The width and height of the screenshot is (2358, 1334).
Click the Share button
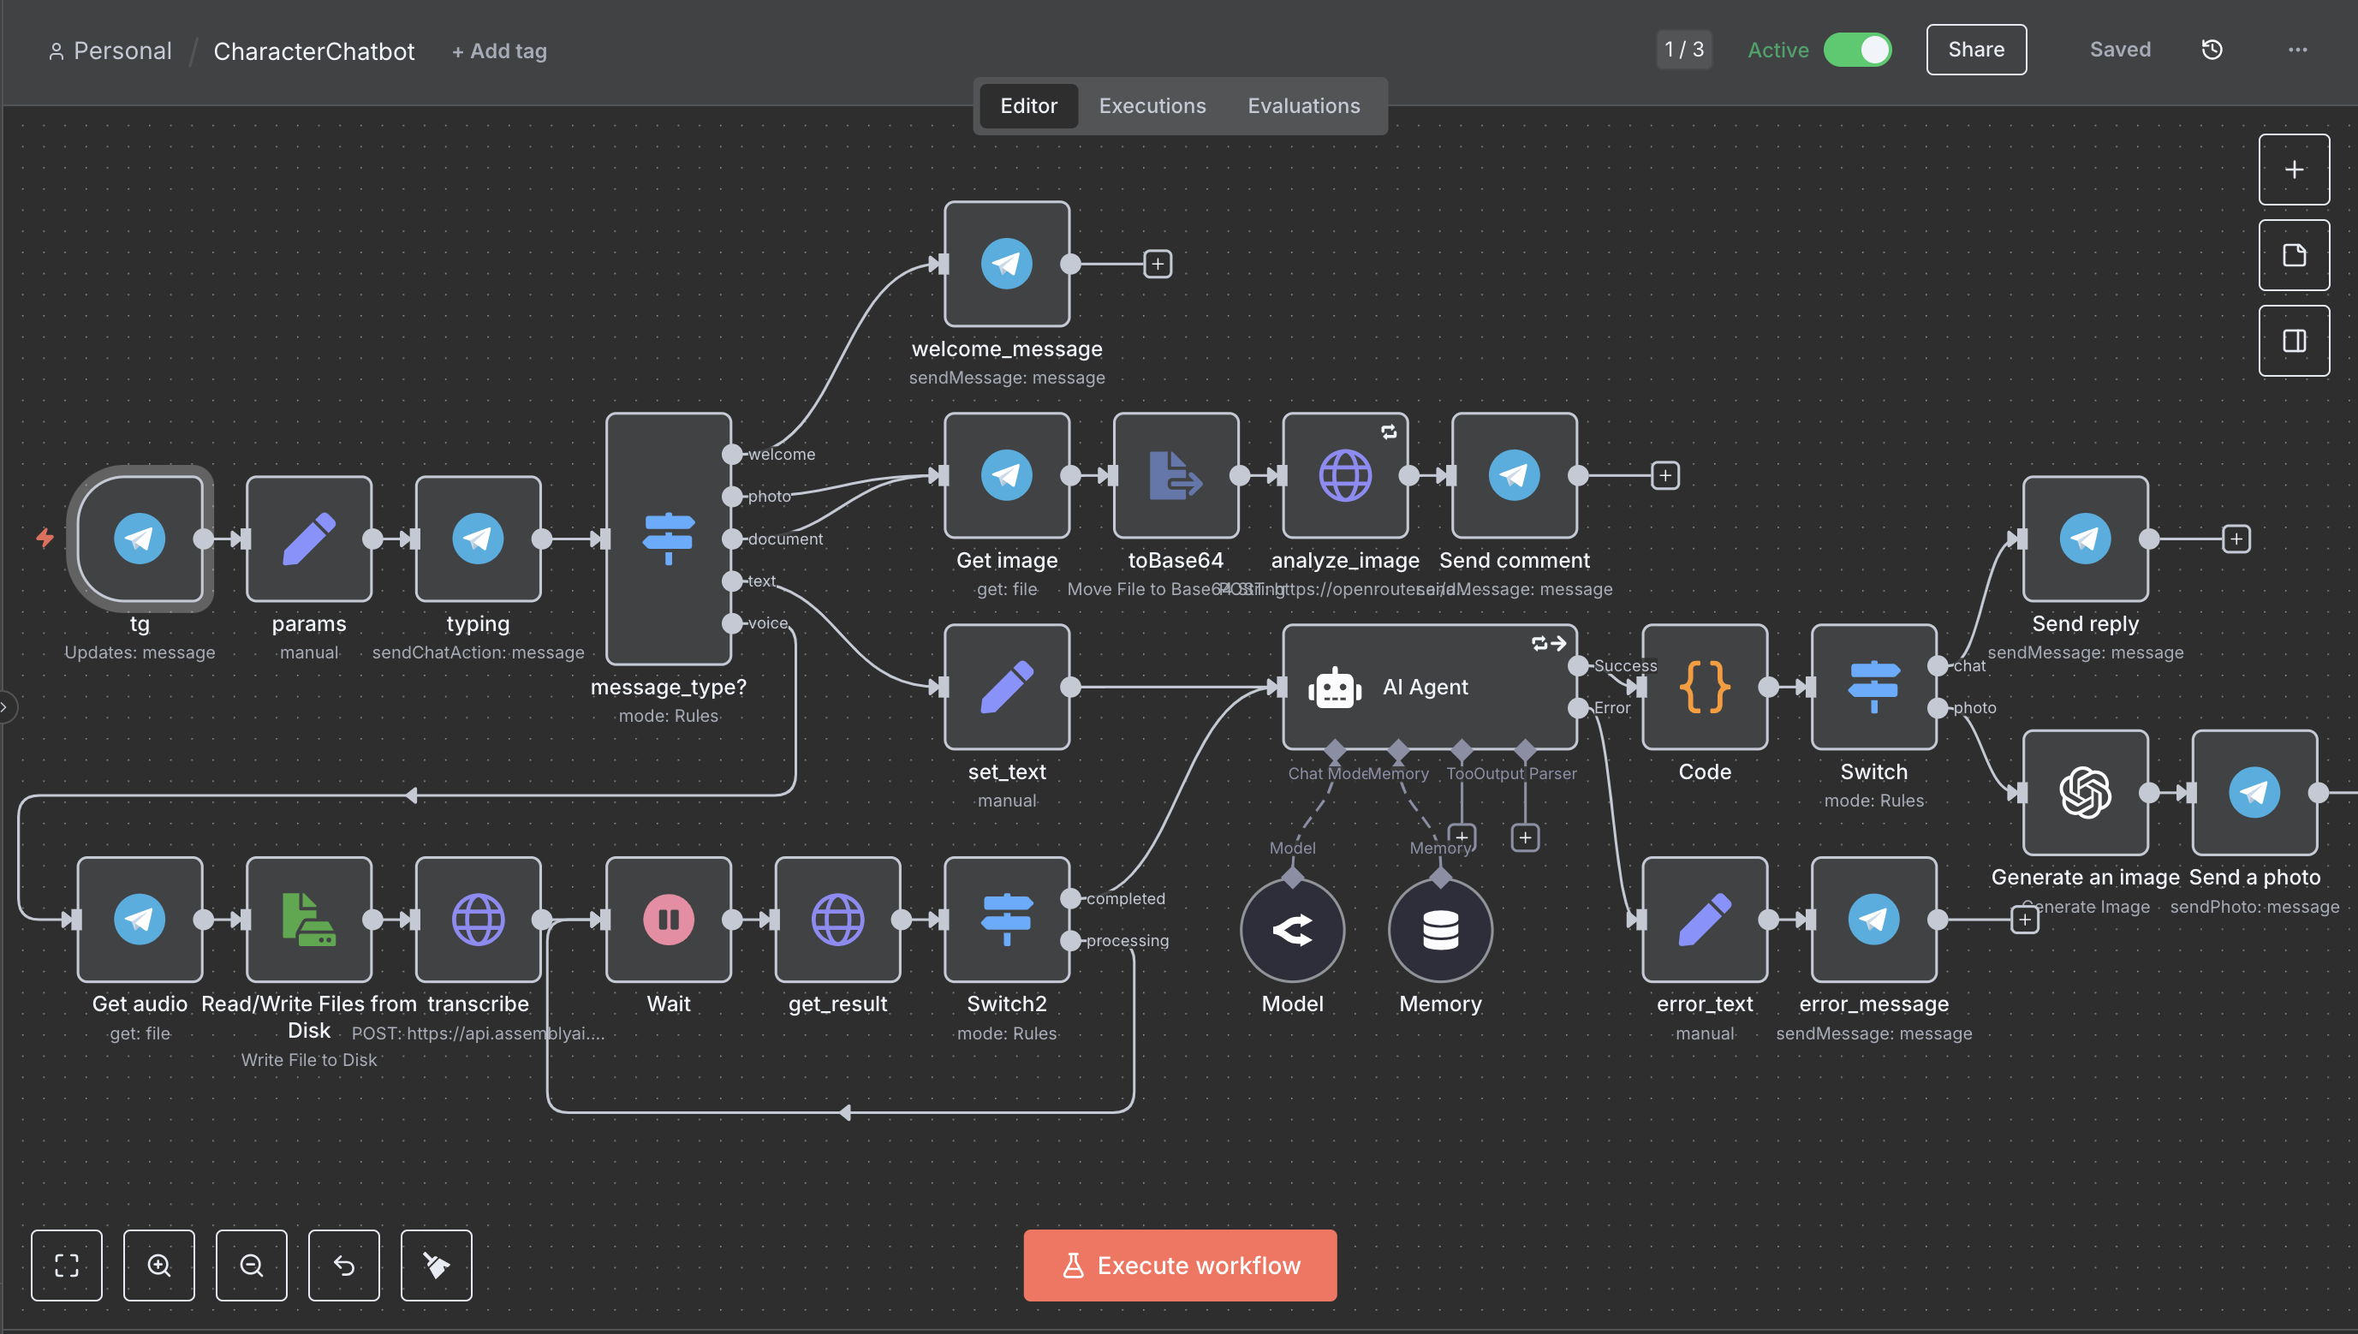pyautogui.click(x=1975, y=50)
